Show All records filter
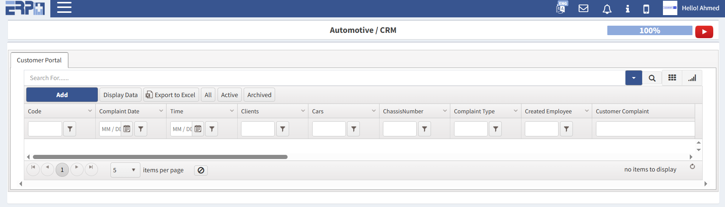 [x=208, y=95]
